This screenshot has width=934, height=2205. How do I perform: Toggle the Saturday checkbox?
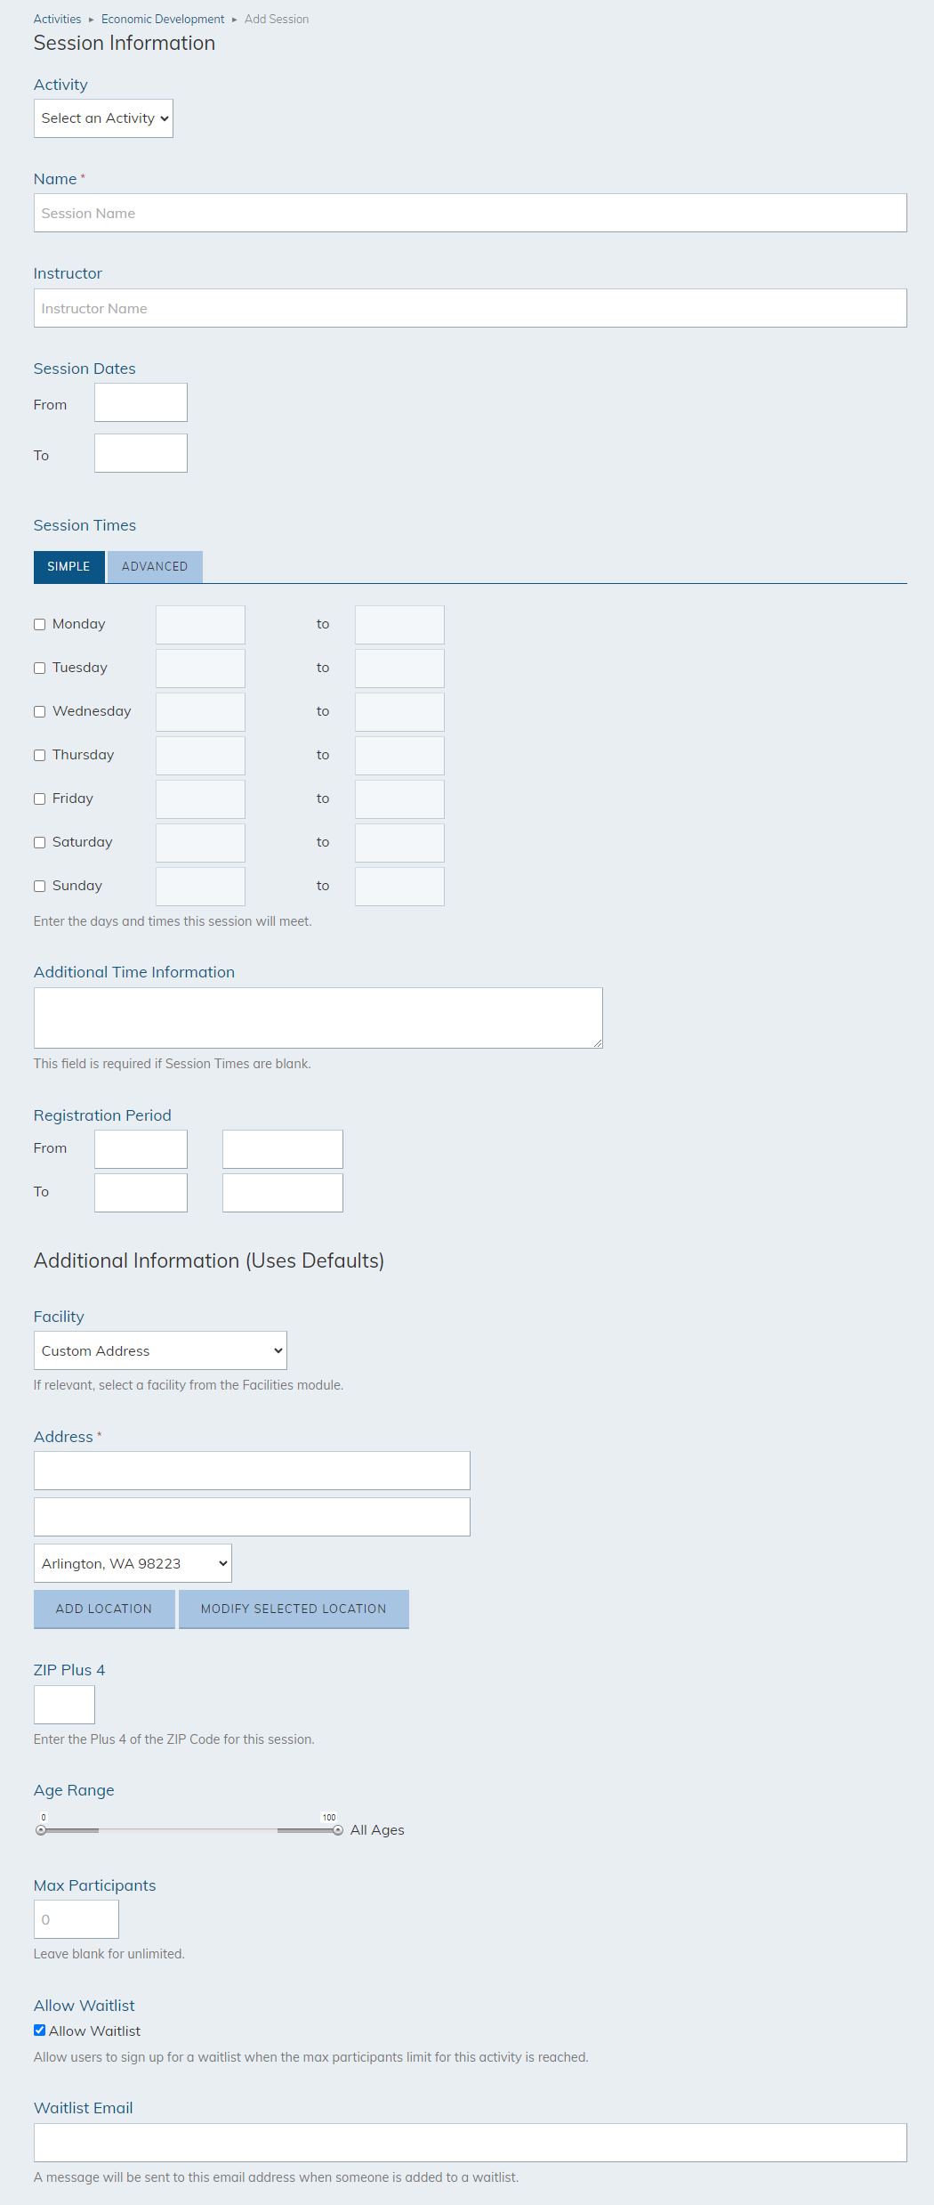pyautogui.click(x=39, y=842)
